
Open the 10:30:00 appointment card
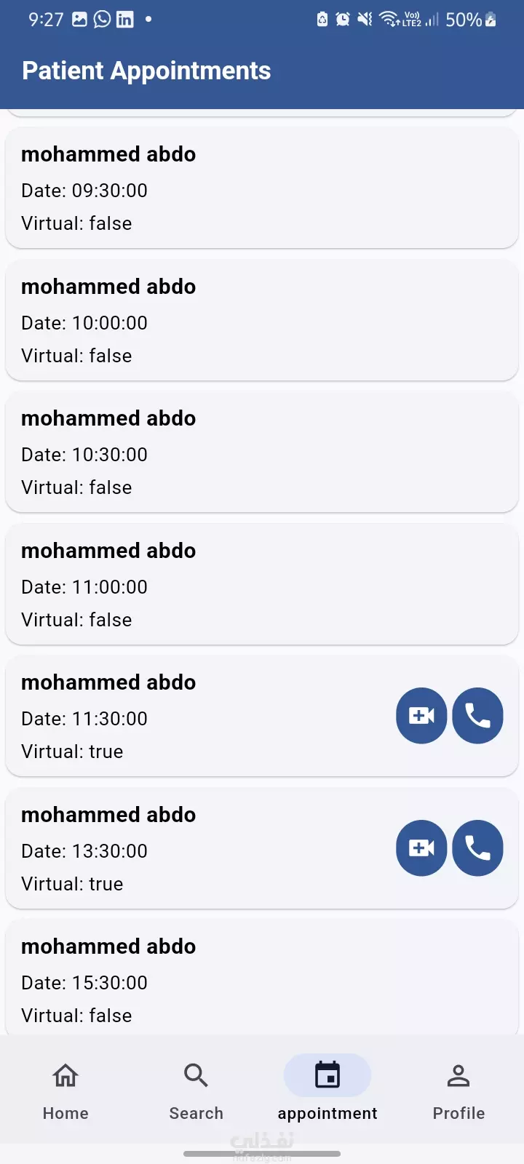pos(262,453)
